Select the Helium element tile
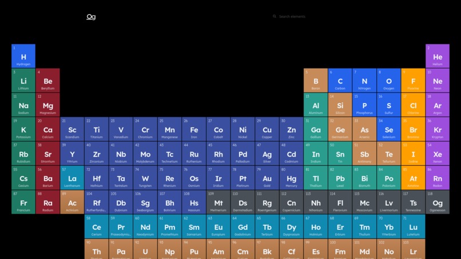 pos(438,56)
